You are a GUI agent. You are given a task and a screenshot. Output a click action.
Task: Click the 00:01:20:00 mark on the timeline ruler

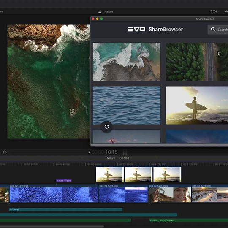click(x=190, y=164)
